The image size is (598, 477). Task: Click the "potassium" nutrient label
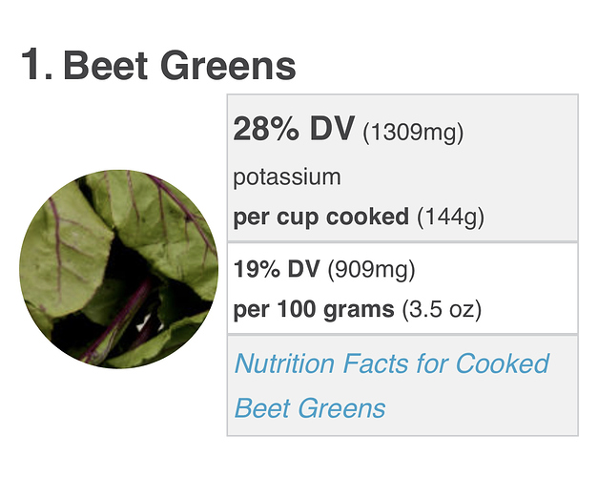tap(286, 176)
